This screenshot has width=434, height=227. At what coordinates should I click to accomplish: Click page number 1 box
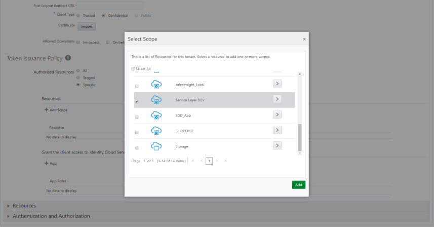(x=209, y=161)
